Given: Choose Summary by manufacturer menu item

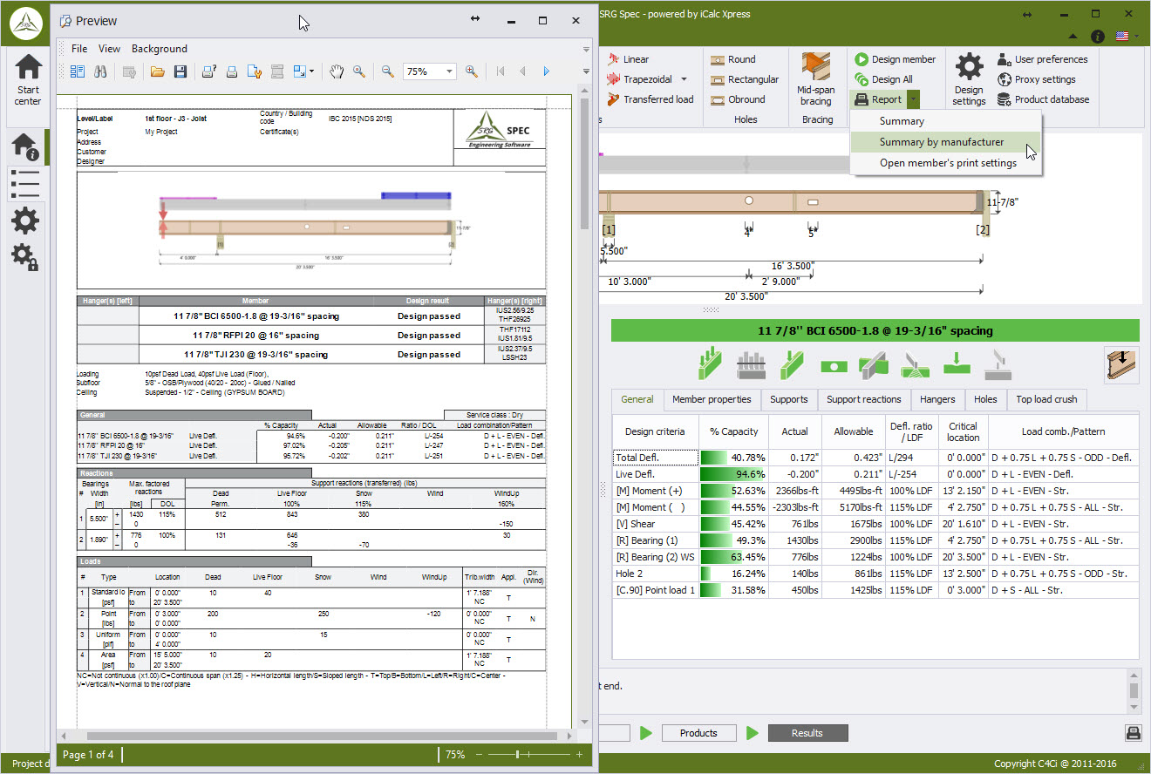Looking at the screenshot, I should coord(945,142).
